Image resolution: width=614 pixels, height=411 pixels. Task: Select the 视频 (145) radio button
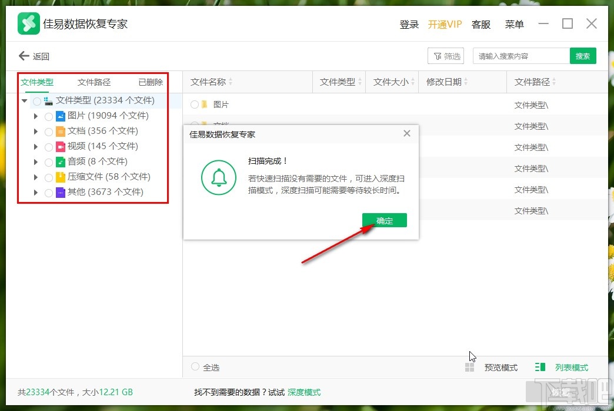pos(49,147)
